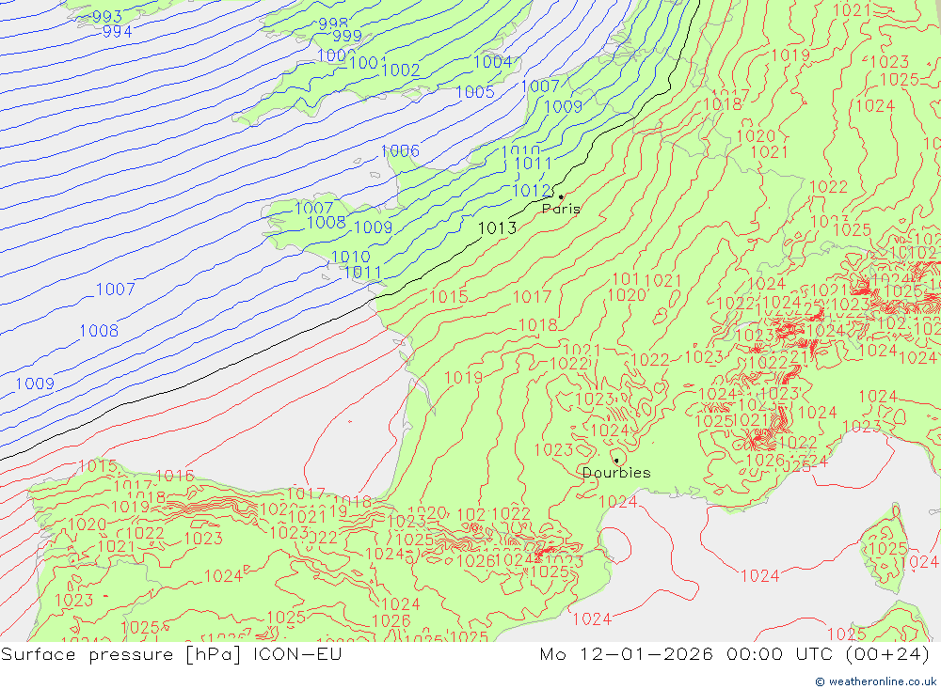Click the black 1013 isobar label
This screenshot has width=941, height=689.
[x=498, y=228]
